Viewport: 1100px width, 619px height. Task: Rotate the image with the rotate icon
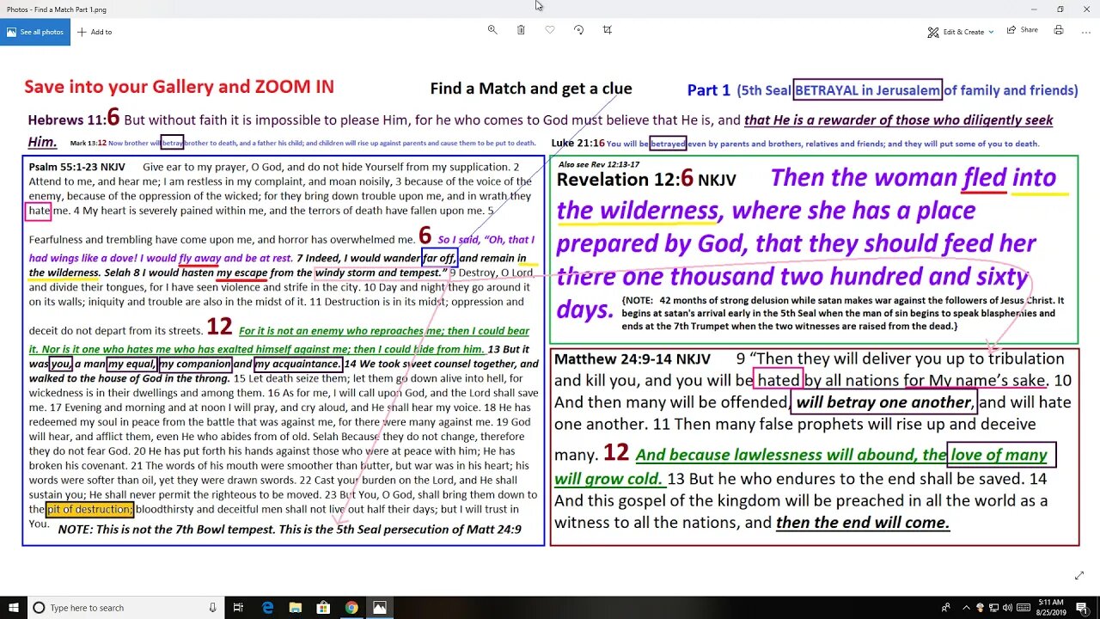coord(578,30)
